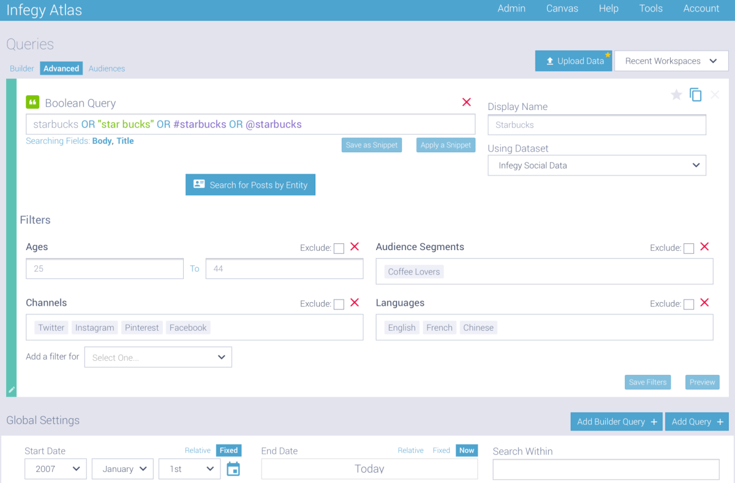Switch to the Audiences tab
This screenshot has height=483, width=735.
(107, 68)
